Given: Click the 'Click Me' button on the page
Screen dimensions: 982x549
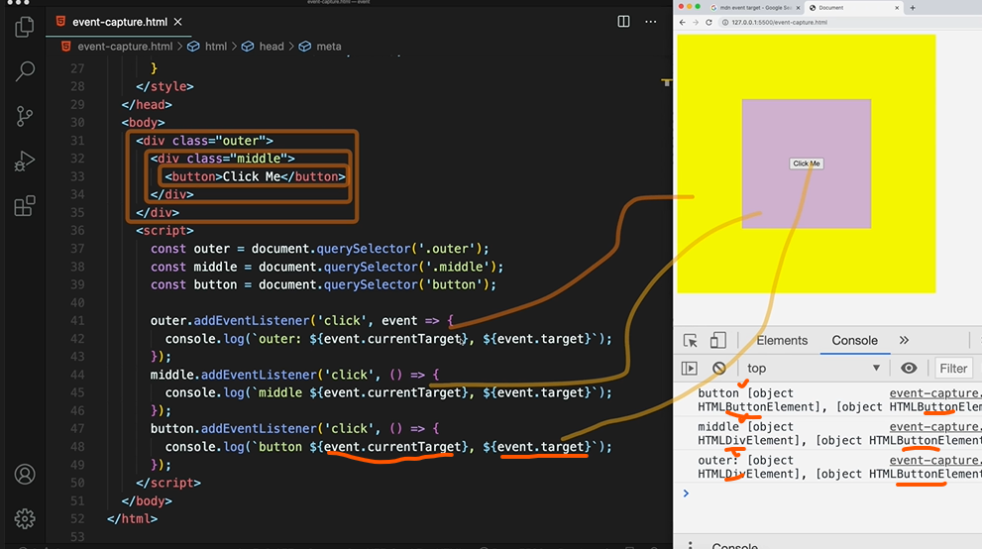Looking at the screenshot, I should click(x=807, y=164).
